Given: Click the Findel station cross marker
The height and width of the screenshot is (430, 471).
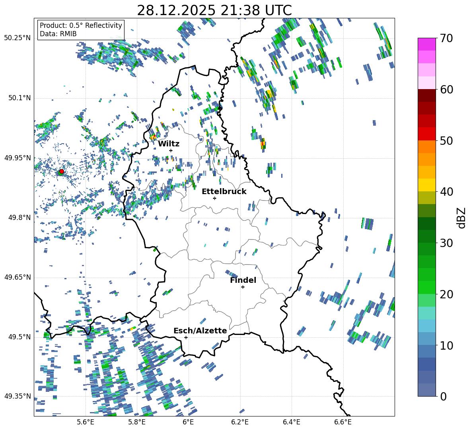Looking at the screenshot, I should coord(243,287).
